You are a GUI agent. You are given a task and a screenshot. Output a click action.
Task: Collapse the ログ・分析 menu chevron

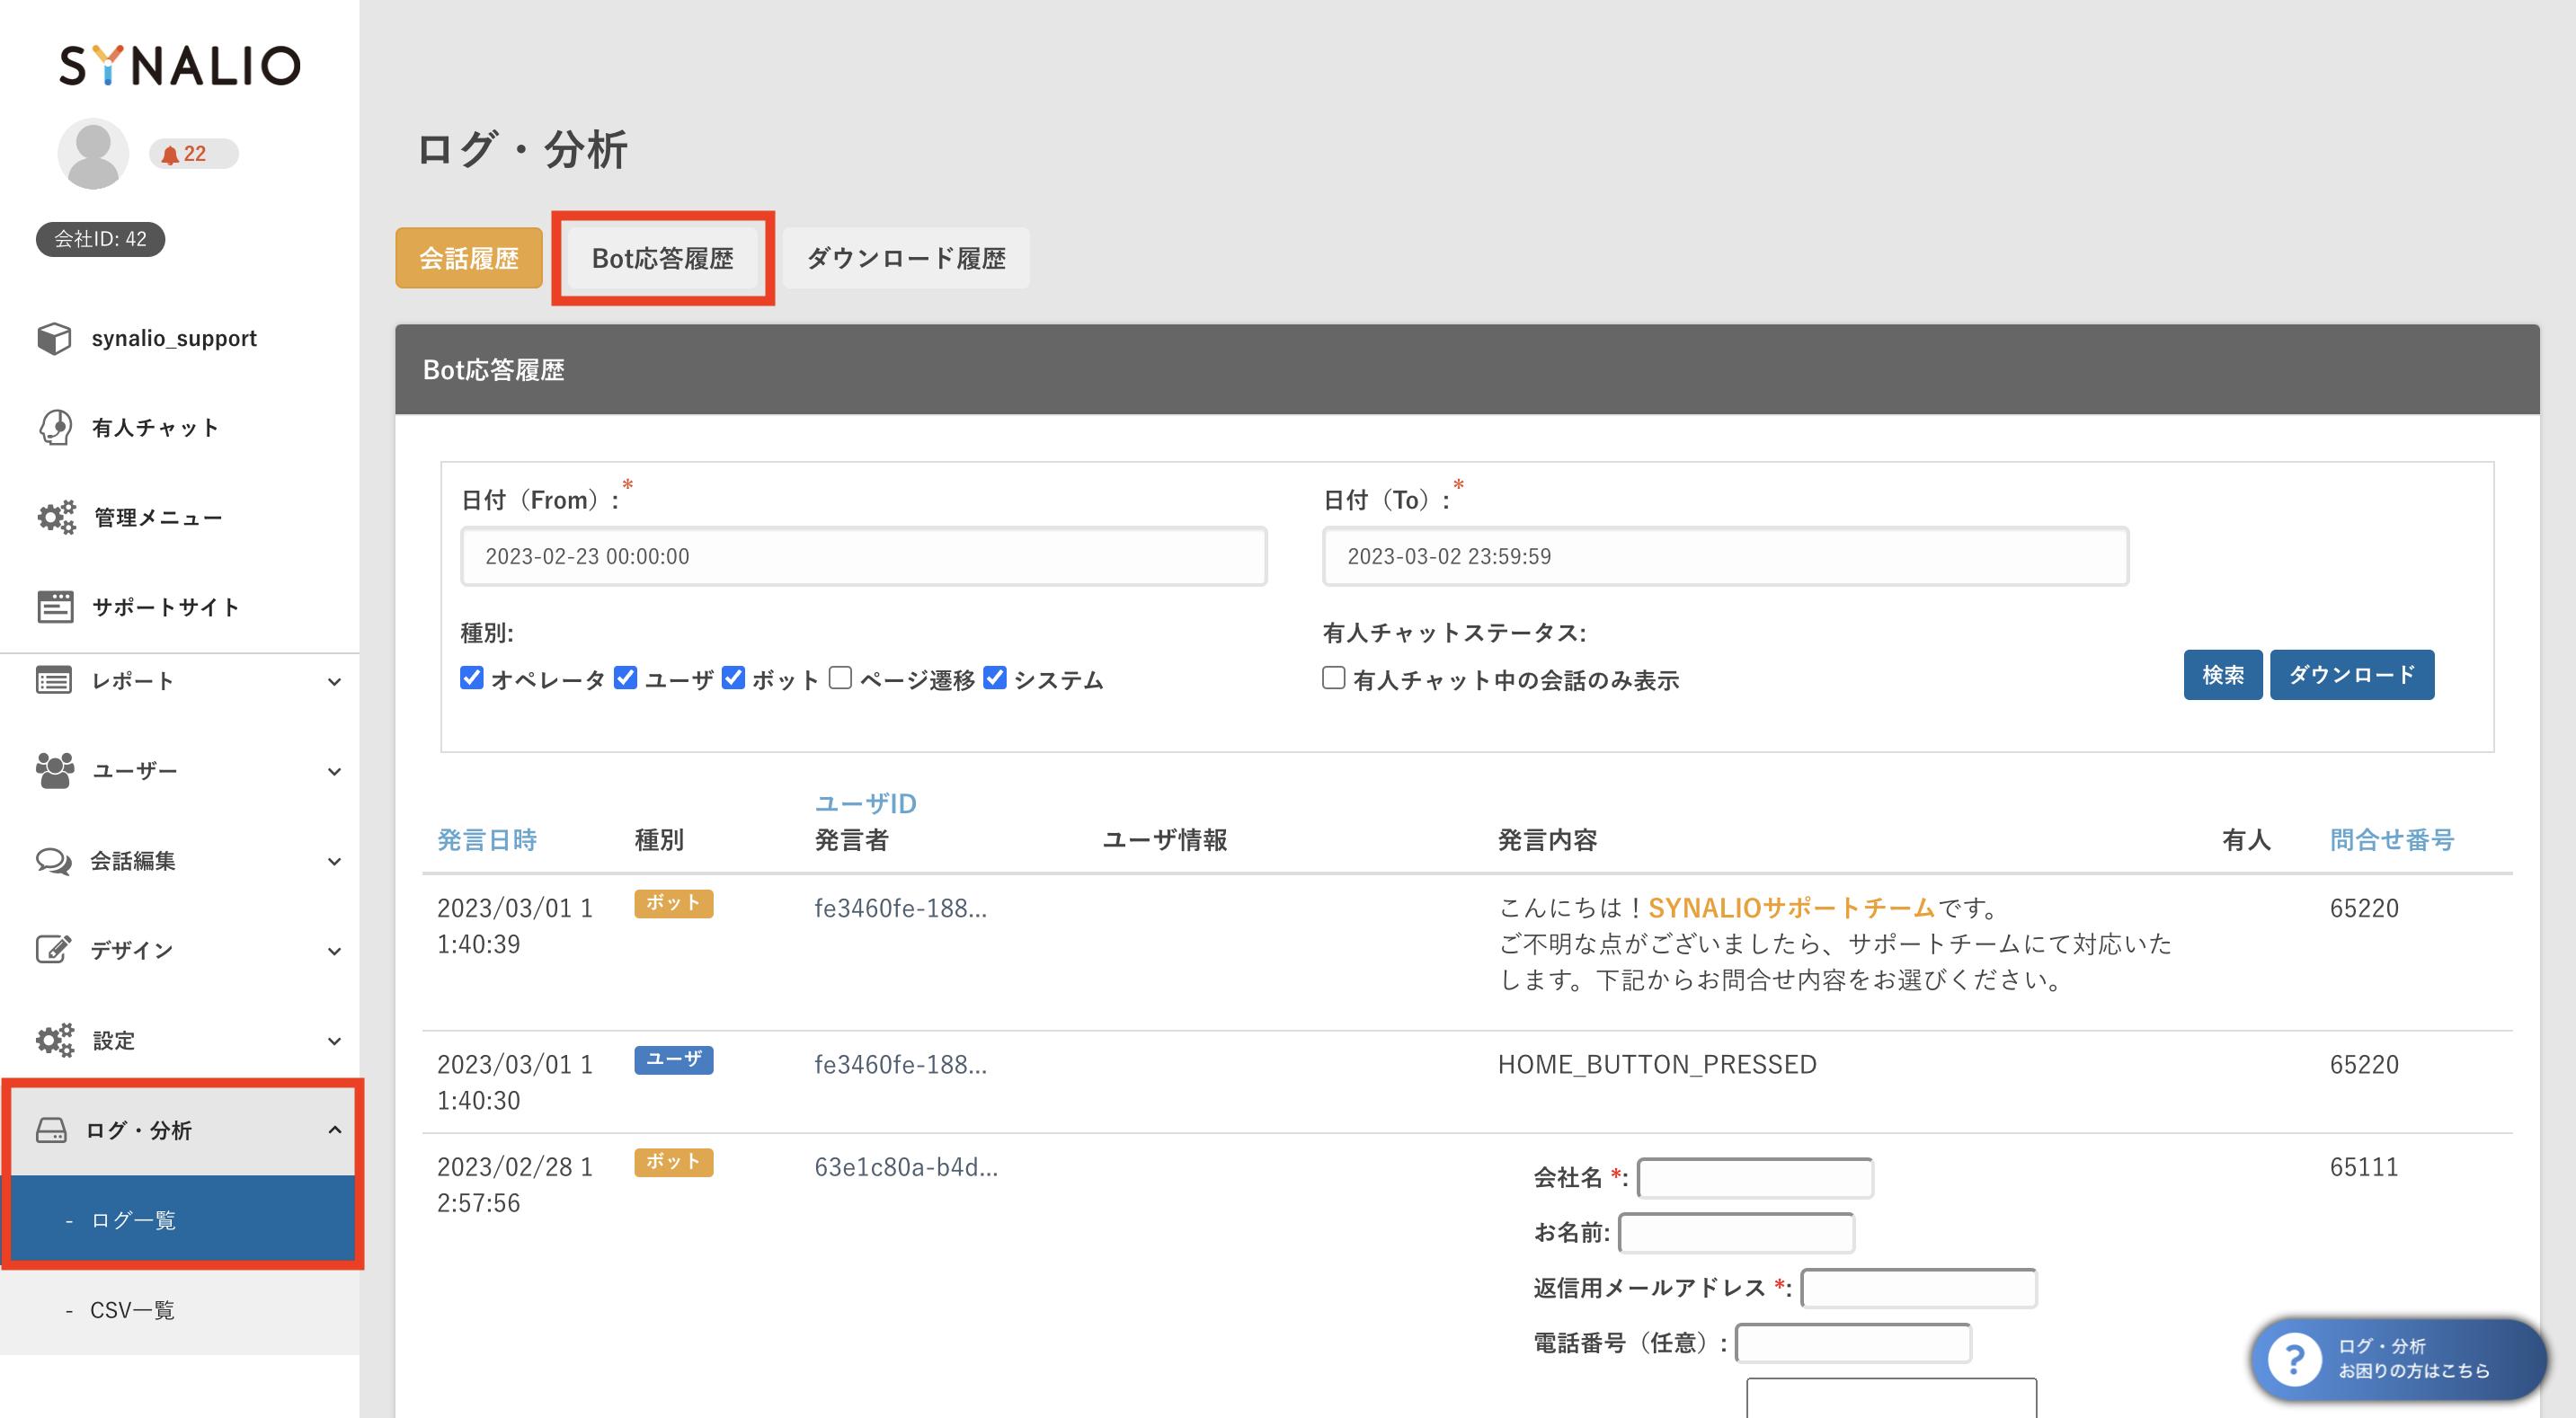point(335,1130)
